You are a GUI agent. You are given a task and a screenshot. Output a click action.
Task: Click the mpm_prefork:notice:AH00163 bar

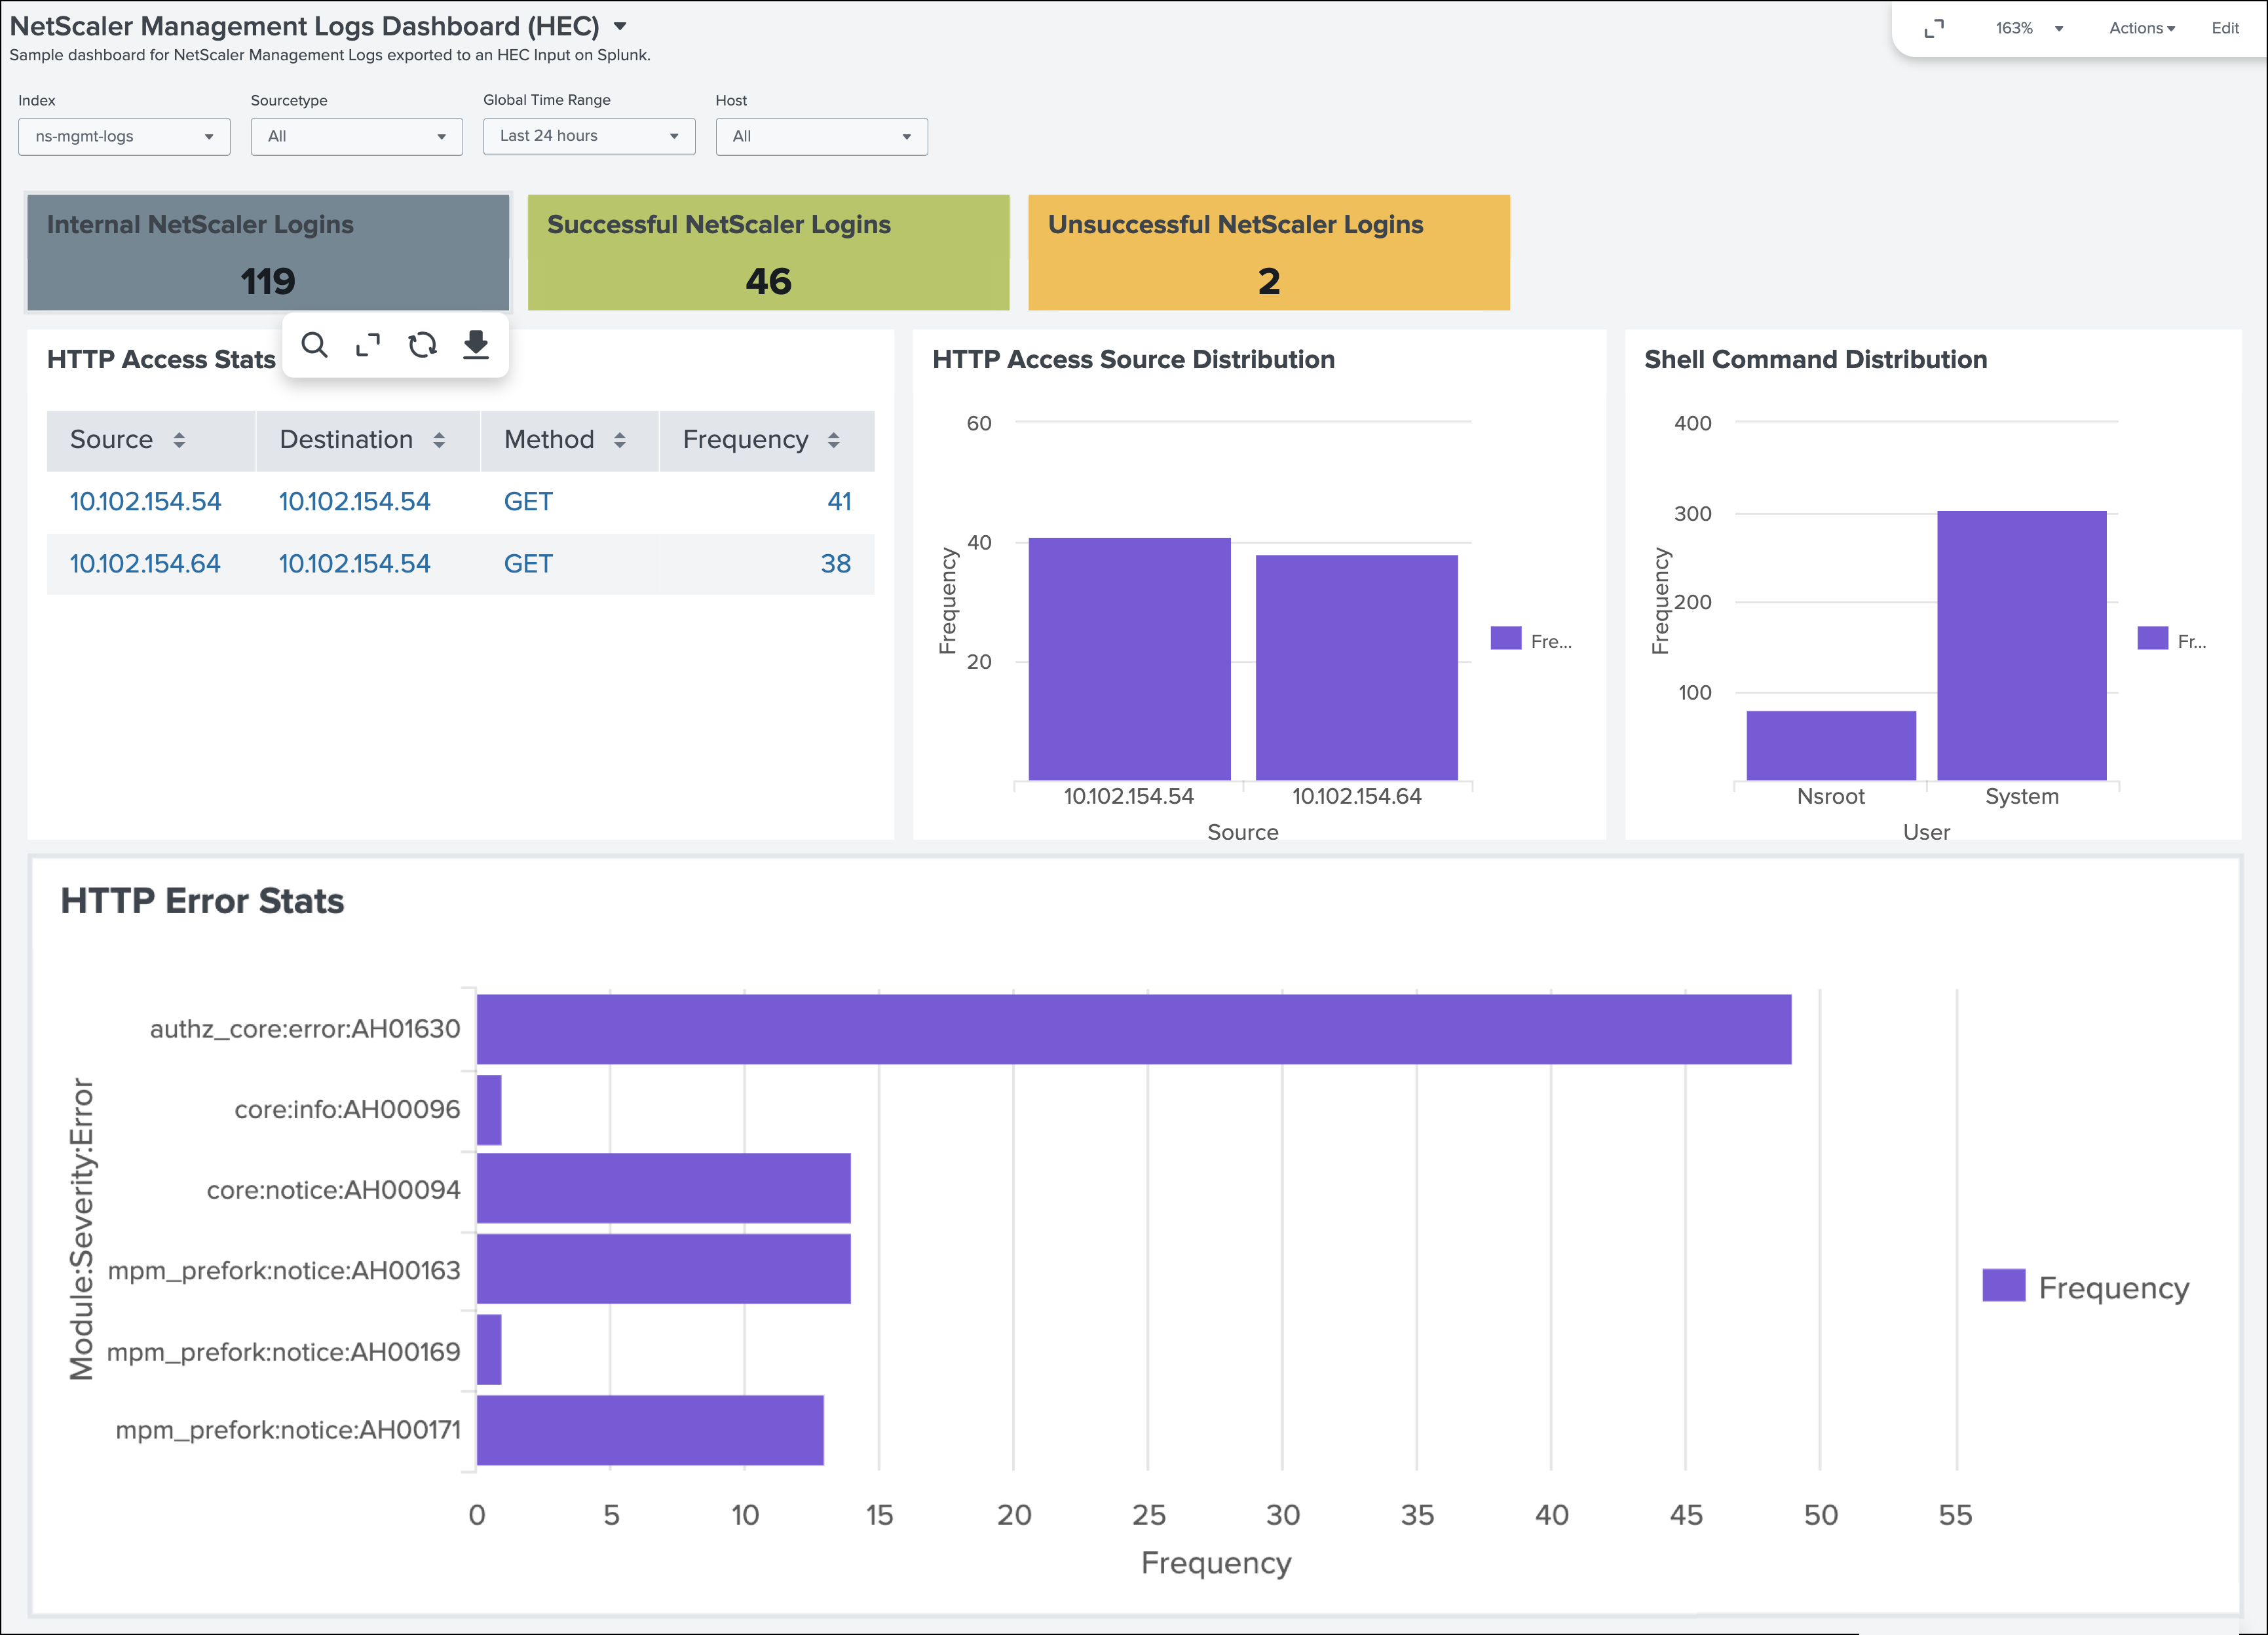click(663, 1269)
